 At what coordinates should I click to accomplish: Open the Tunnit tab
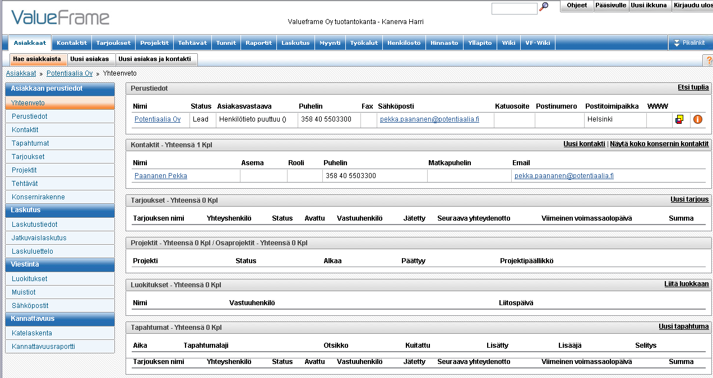coord(226,43)
